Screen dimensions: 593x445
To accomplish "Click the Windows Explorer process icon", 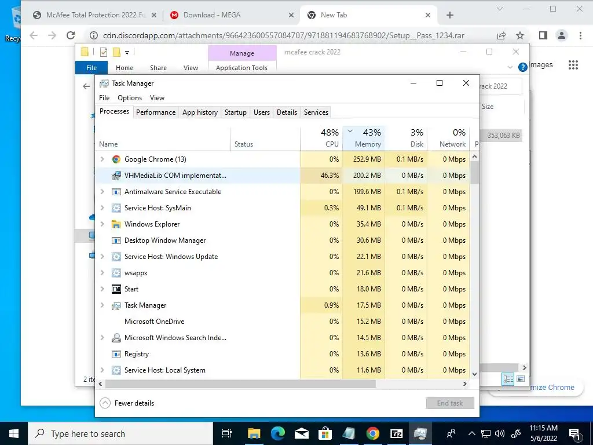I will click(x=116, y=224).
